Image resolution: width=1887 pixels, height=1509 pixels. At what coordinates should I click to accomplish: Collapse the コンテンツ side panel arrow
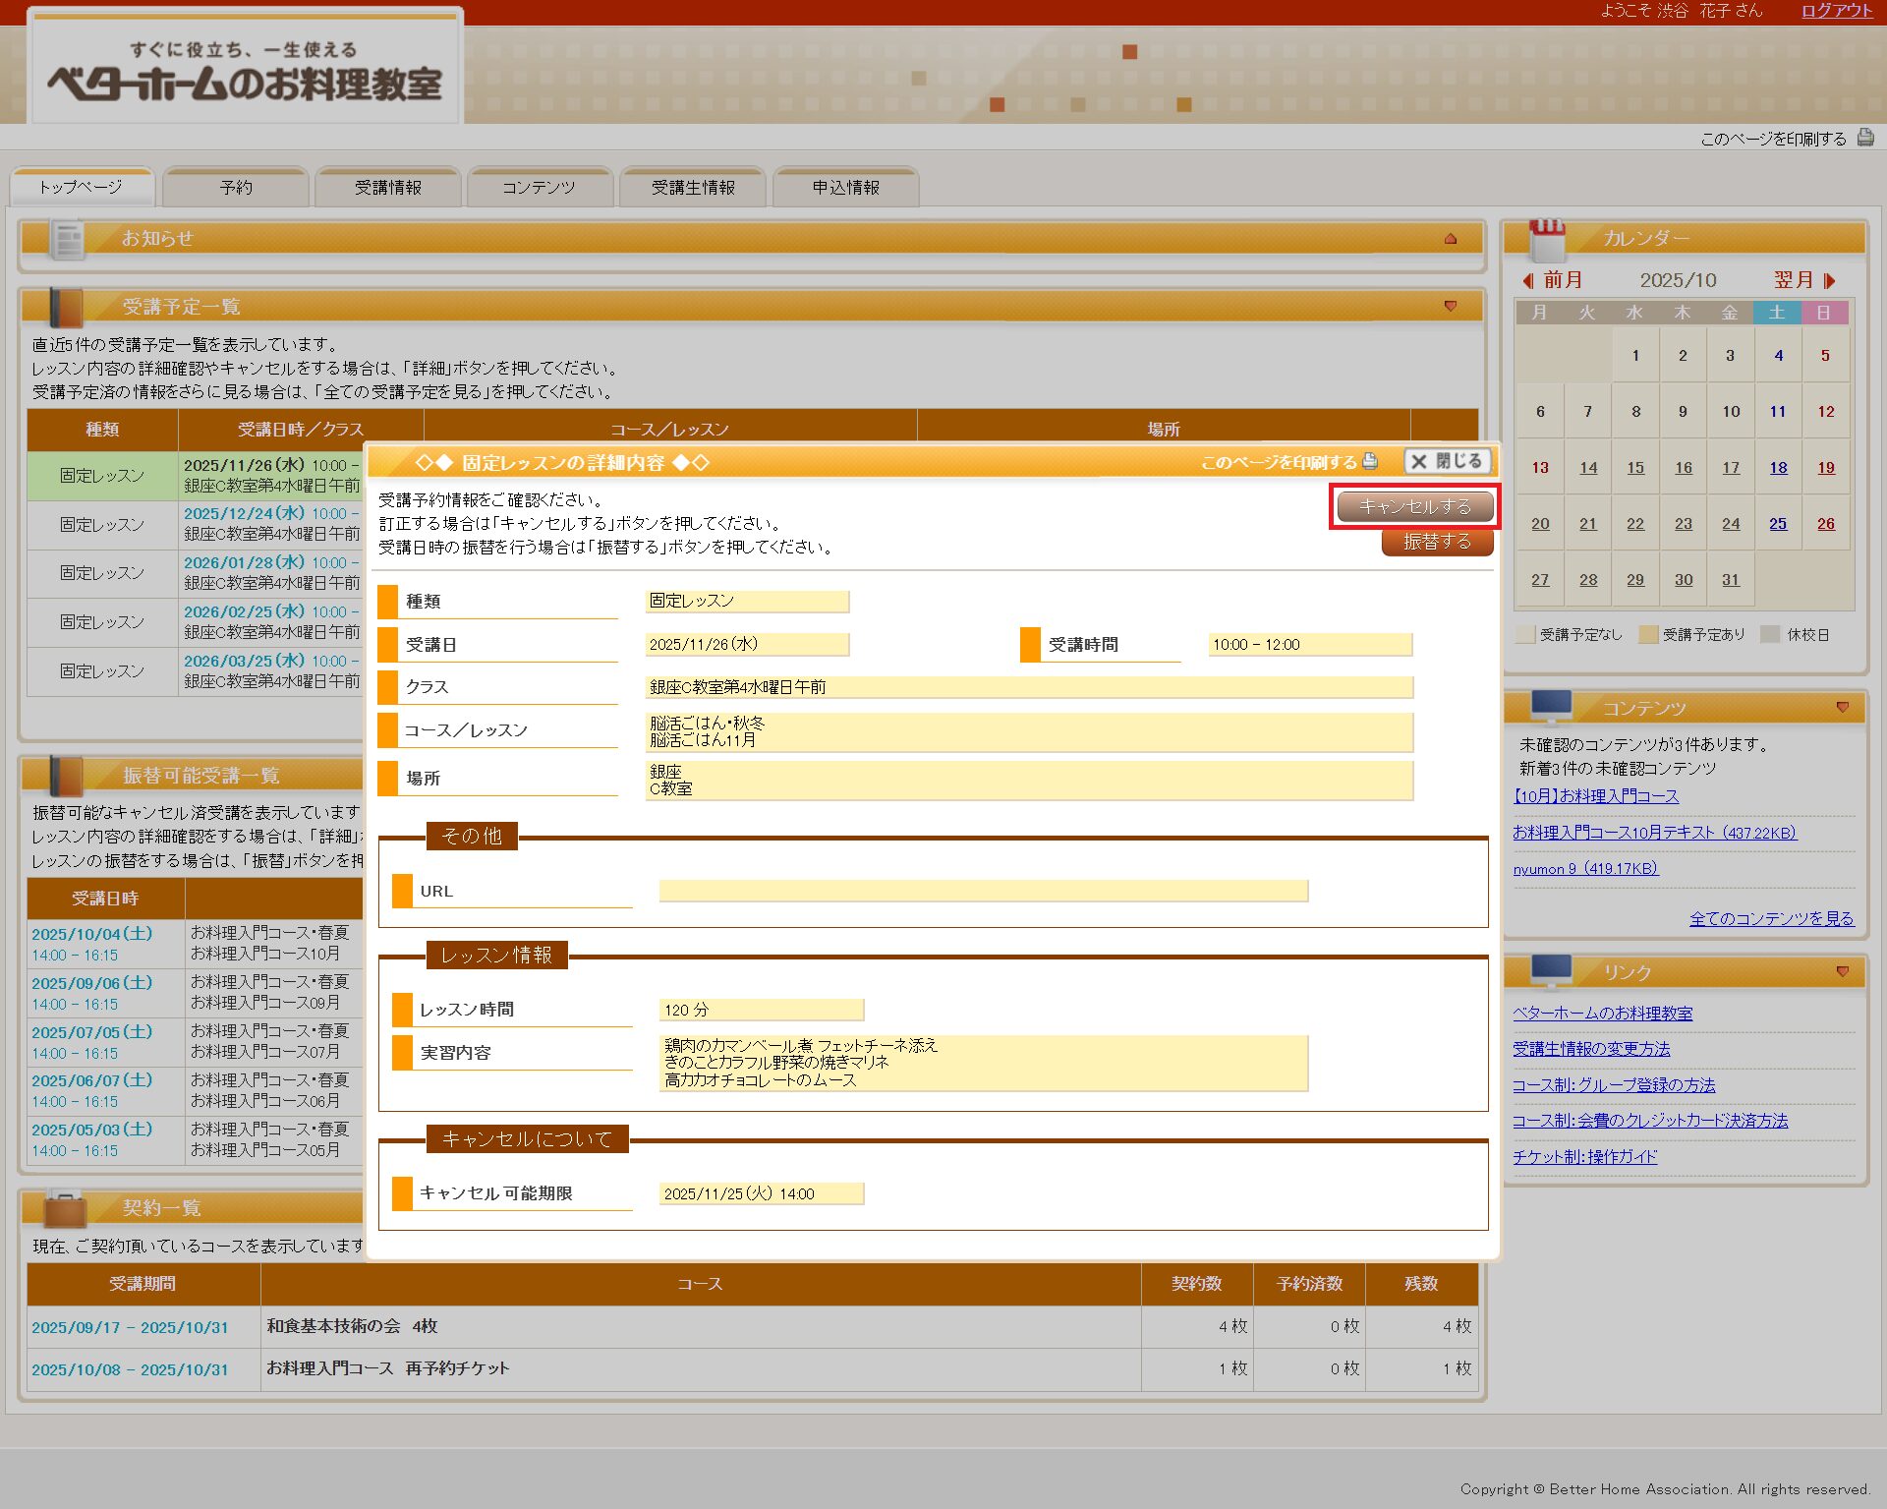click(x=1843, y=707)
